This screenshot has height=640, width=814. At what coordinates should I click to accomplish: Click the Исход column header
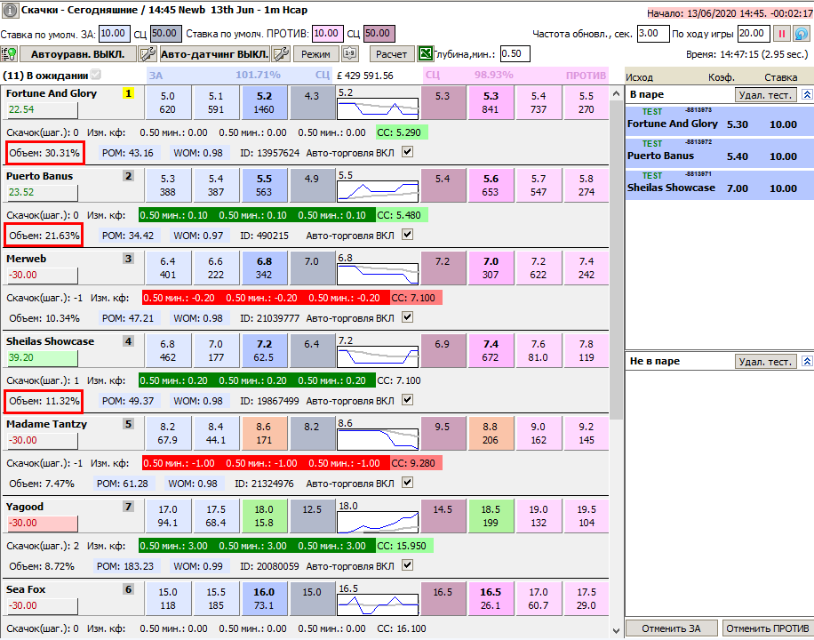pos(639,77)
